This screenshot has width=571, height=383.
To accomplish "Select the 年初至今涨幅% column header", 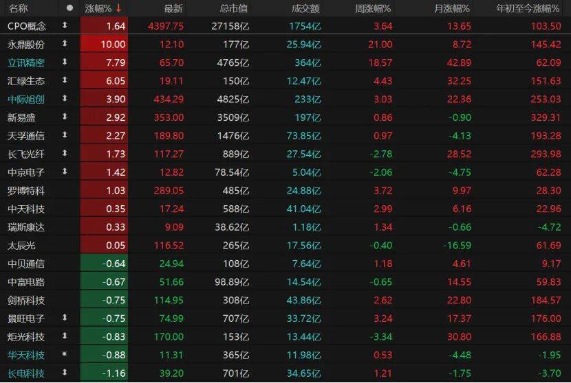I will [x=528, y=8].
